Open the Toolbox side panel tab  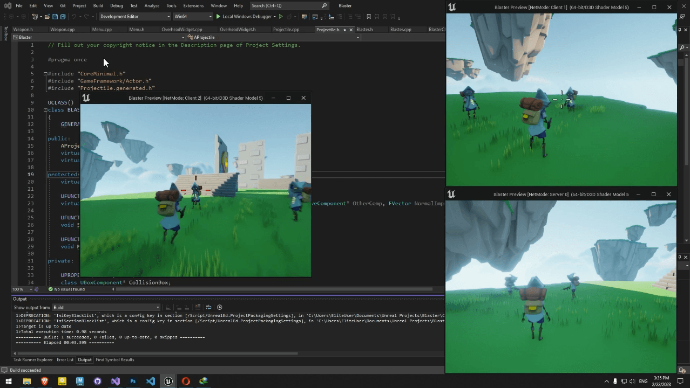point(6,33)
